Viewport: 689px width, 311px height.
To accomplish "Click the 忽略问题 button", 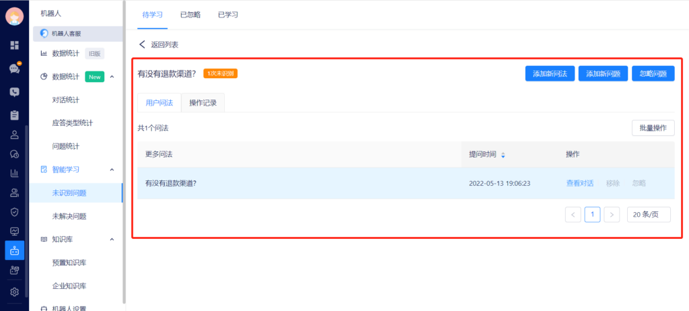I will [x=653, y=73].
